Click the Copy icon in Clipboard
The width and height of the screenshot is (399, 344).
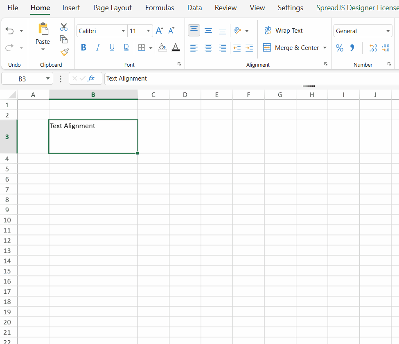click(64, 39)
